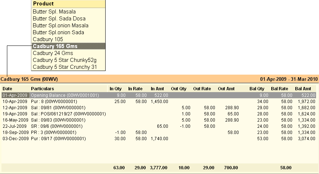
Task: Open the Pur : 8 (00WV0000001) entry
Action: coord(54,102)
